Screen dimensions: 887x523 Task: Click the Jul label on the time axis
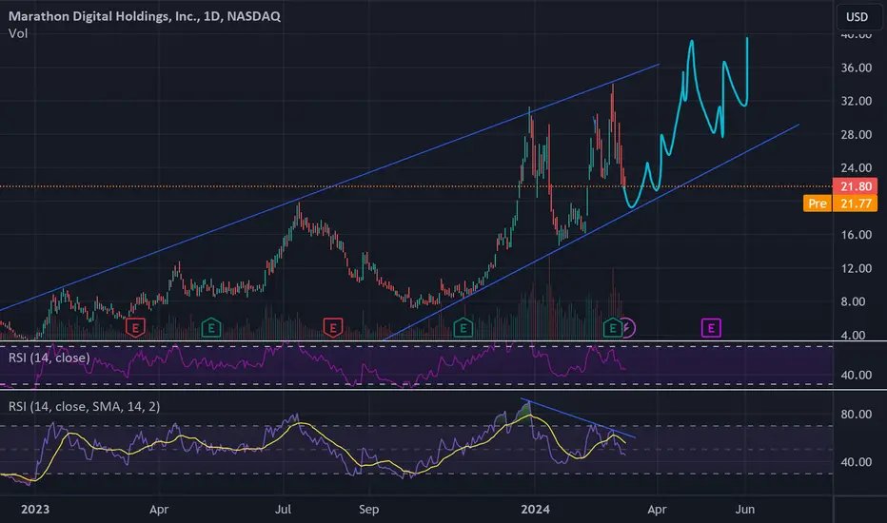coord(283,510)
